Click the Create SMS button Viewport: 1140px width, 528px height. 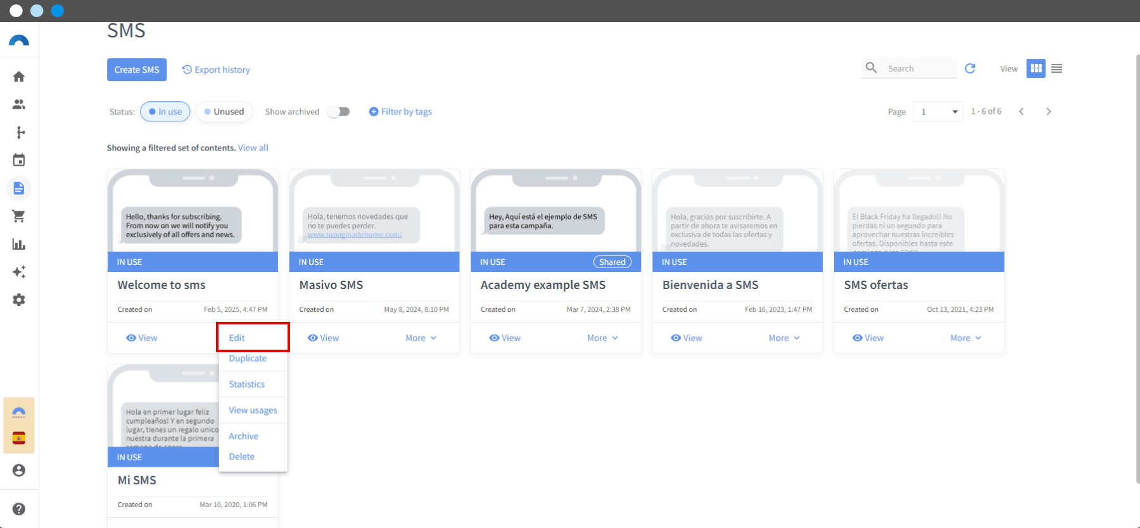(x=137, y=70)
